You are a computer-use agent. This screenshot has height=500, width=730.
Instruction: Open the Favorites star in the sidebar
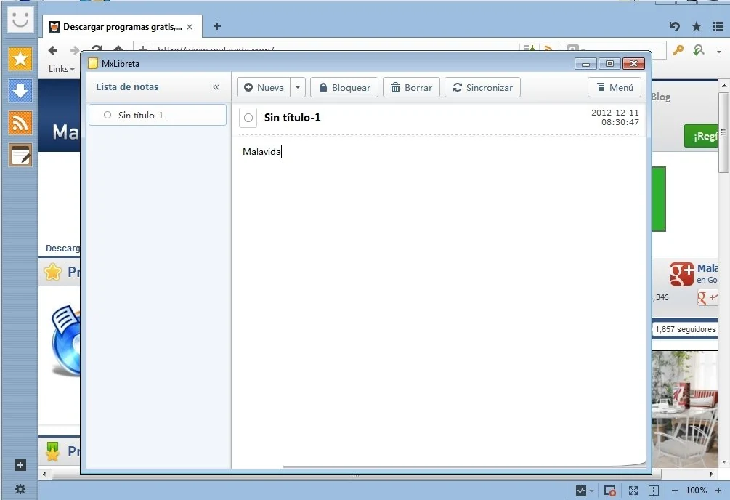20,59
